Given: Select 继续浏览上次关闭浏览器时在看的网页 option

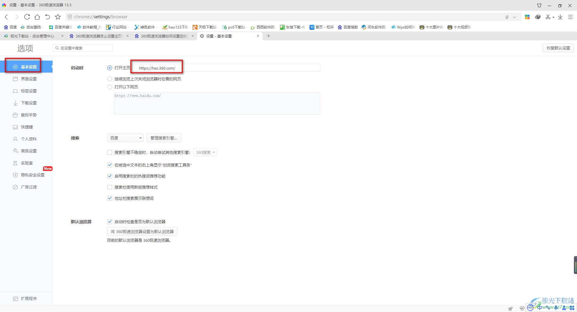Looking at the screenshot, I should point(110,79).
